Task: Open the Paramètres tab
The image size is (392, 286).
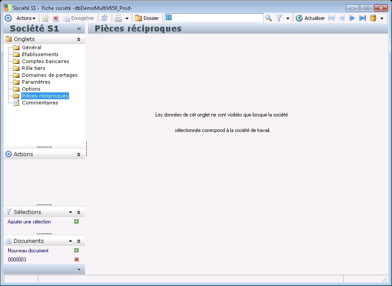Action: pyautogui.click(x=36, y=82)
